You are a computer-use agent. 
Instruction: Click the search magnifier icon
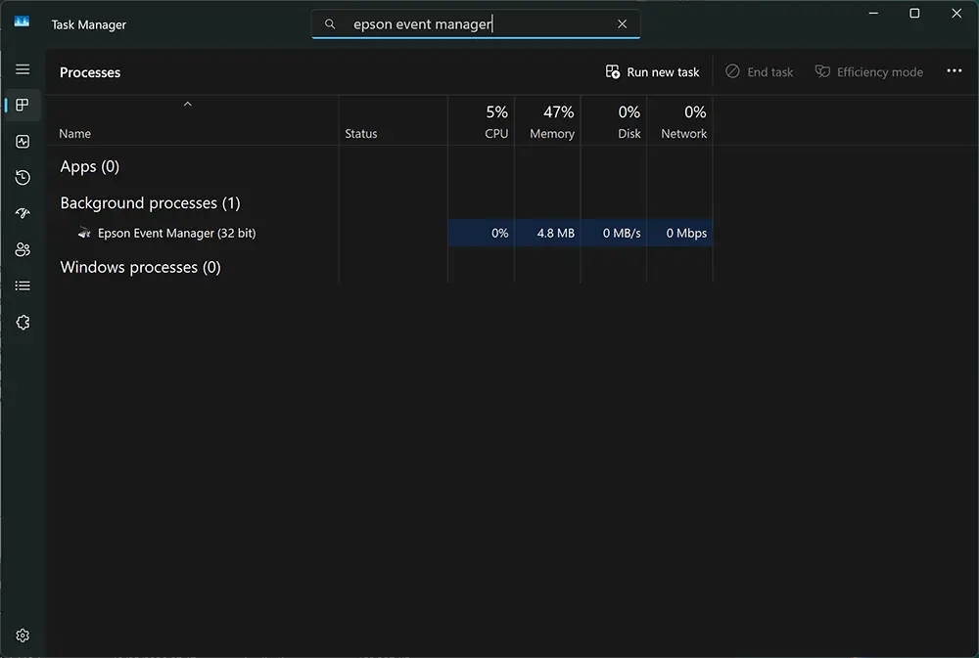330,23
